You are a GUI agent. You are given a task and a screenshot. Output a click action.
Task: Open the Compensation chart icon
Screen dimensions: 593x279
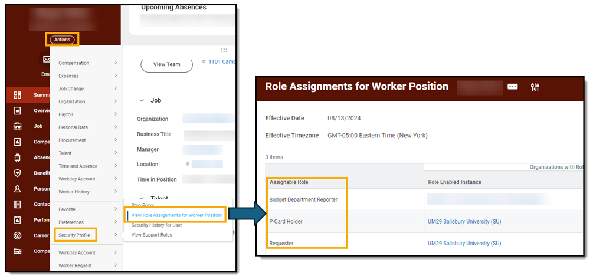click(x=17, y=142)
